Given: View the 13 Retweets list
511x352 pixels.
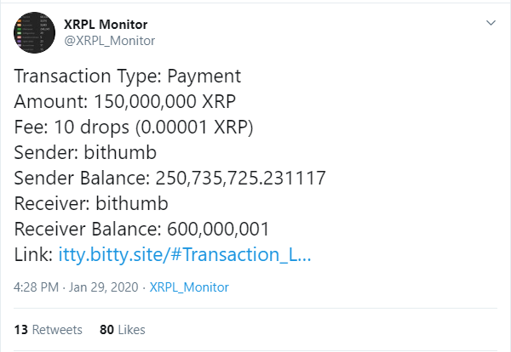Looking at the screenshot, I should [49, 330].
